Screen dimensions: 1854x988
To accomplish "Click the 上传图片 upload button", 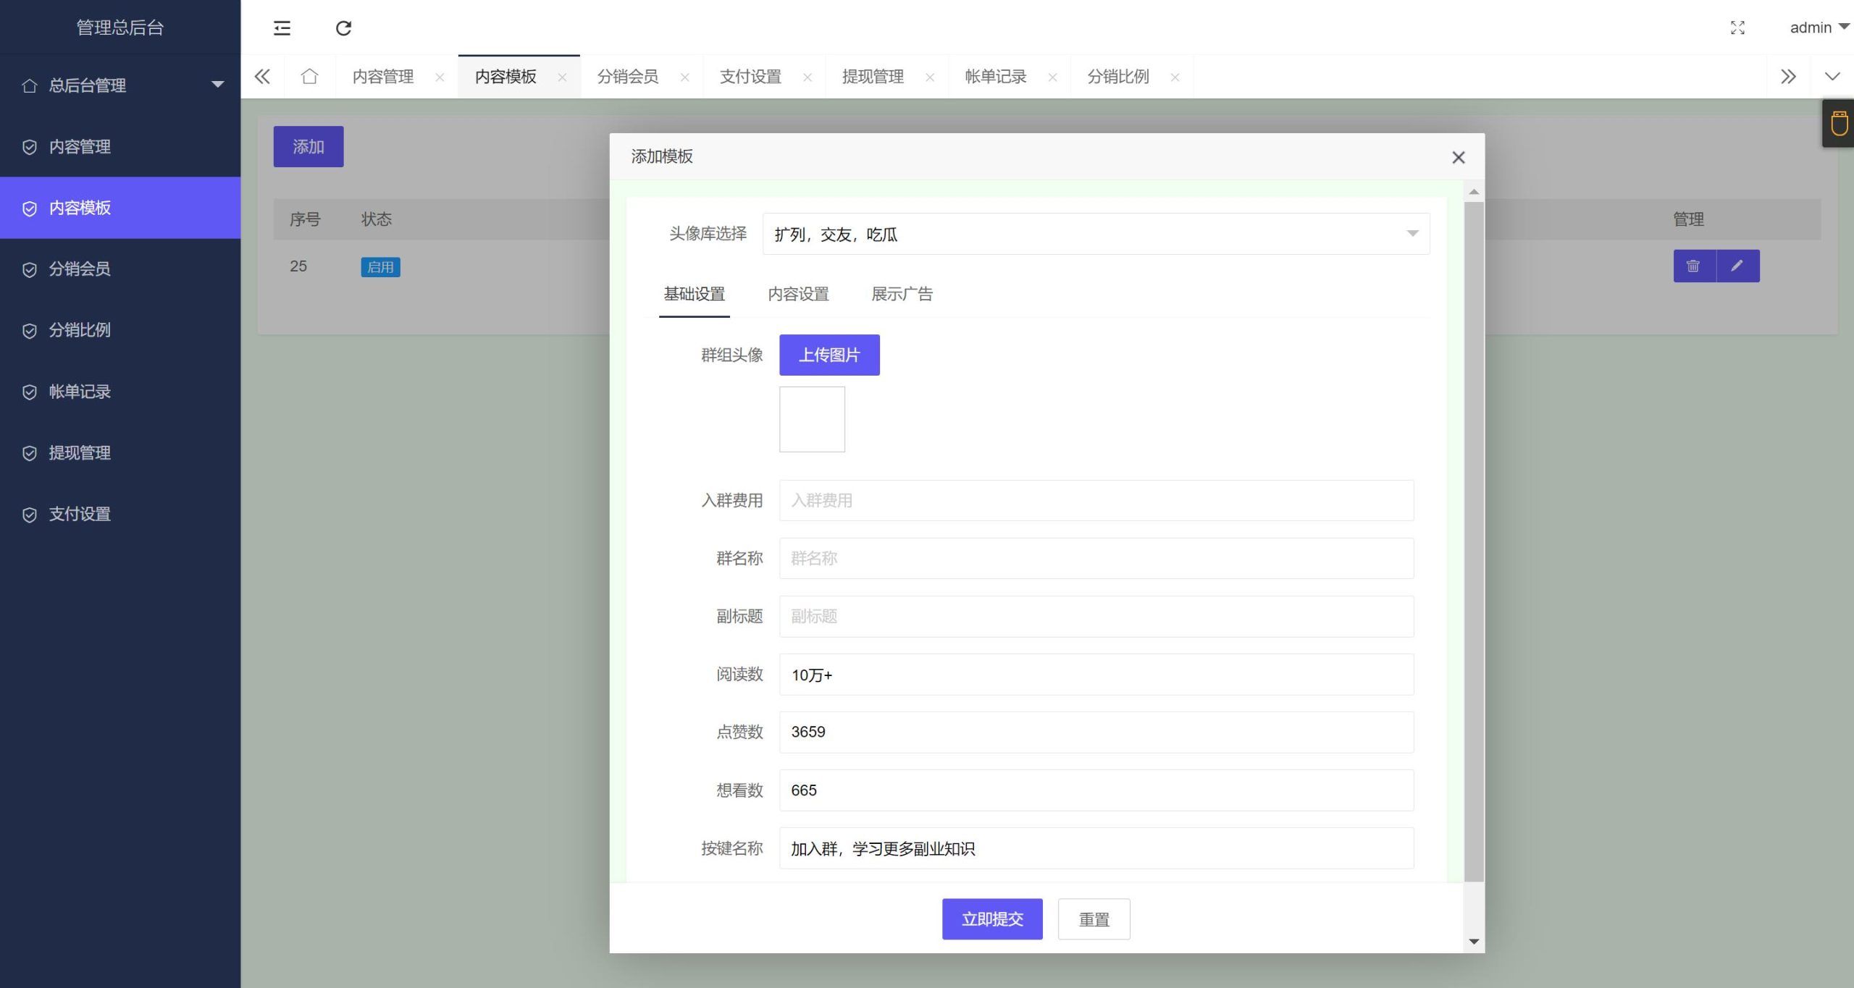I will point(829,355).
